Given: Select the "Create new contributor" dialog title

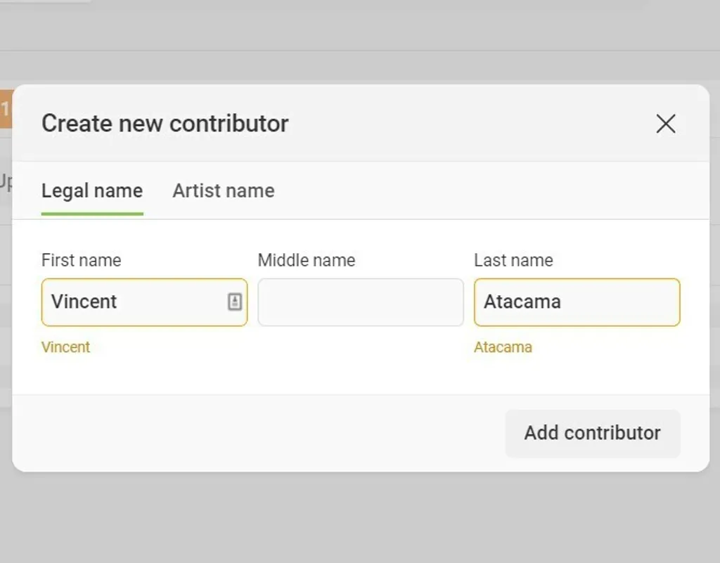Looking at the screenshot, I should point(165,123).
